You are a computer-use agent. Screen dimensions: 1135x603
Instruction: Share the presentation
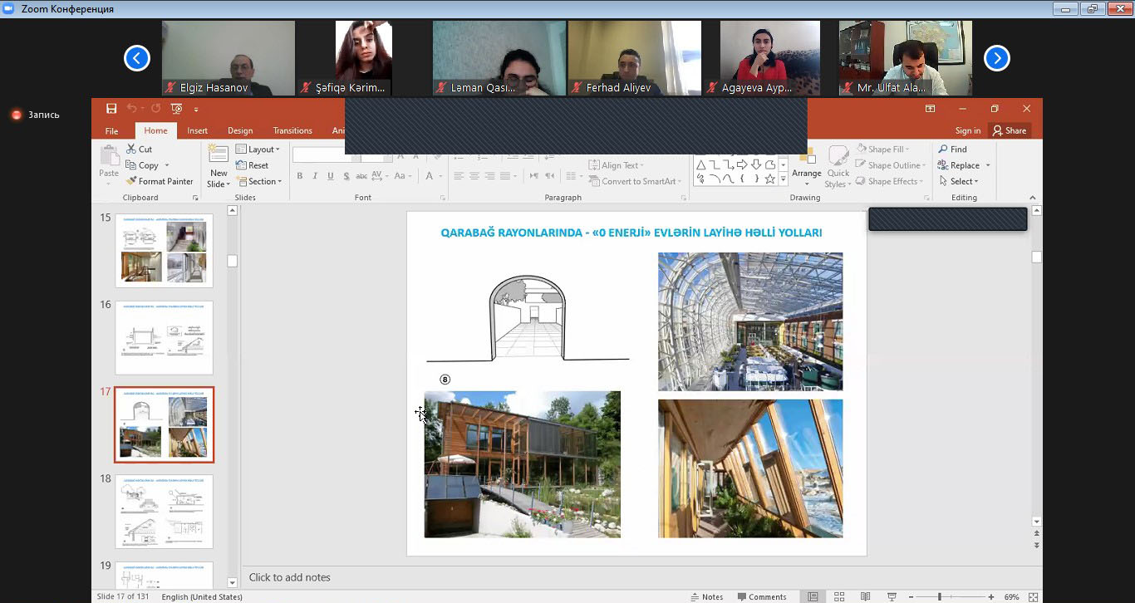(x=1009, y=130)
